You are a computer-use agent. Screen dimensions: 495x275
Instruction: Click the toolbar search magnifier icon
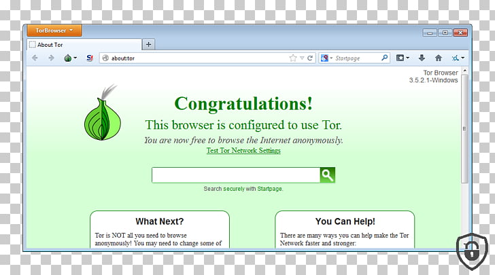coord(384,58)
